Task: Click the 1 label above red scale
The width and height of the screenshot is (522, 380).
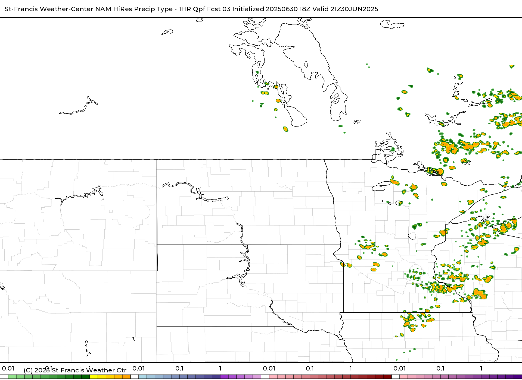Action: tap(351, 368)
